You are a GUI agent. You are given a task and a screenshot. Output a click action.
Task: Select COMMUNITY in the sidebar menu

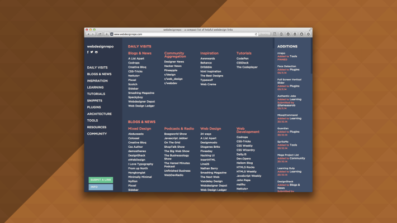[x=97, y=134]
